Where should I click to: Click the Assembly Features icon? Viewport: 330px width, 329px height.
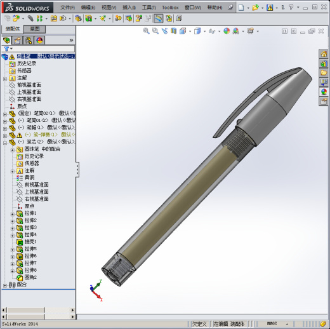click(x=89, y=18)
